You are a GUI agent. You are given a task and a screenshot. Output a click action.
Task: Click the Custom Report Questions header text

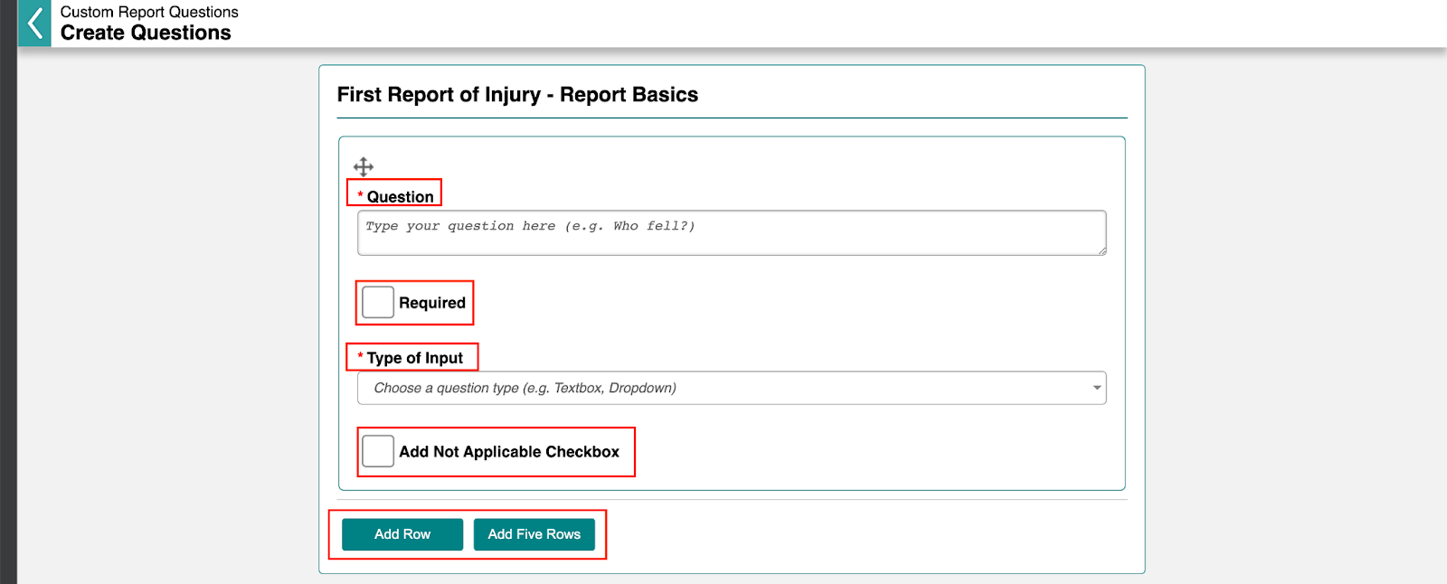click(x=149, y=12)
